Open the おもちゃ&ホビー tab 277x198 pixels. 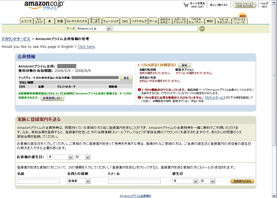pos(165,21)
